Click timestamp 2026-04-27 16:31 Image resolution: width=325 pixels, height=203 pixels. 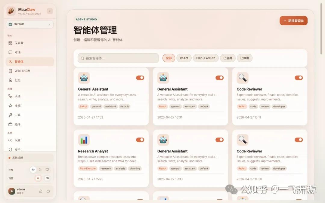[170, 117]
